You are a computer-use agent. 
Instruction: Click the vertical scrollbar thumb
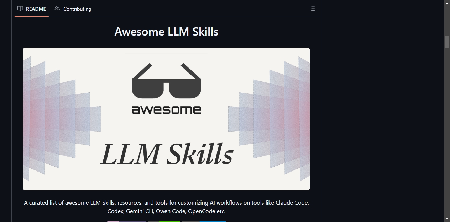tap(447, 42)
